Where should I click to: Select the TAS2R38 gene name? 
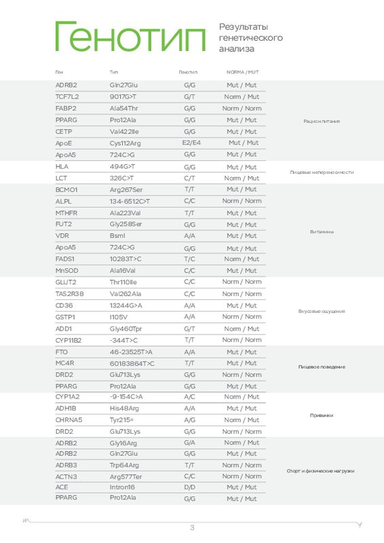[x=70, y=294]
